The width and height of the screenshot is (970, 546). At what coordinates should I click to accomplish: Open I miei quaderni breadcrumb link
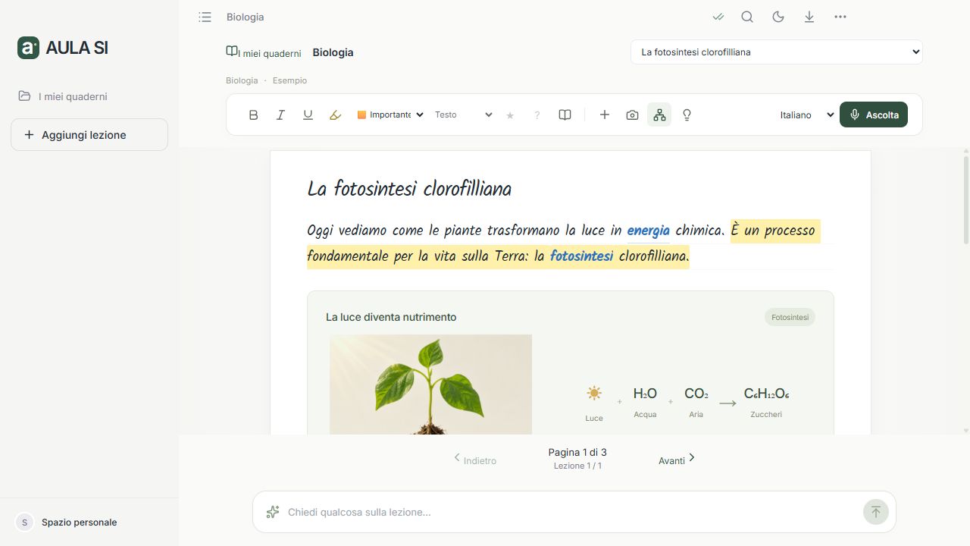(264, 52)
